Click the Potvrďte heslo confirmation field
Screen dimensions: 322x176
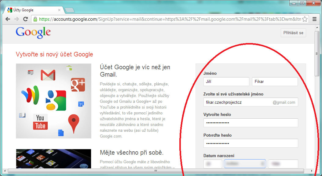pyautogui.click(x=251, y=143)
